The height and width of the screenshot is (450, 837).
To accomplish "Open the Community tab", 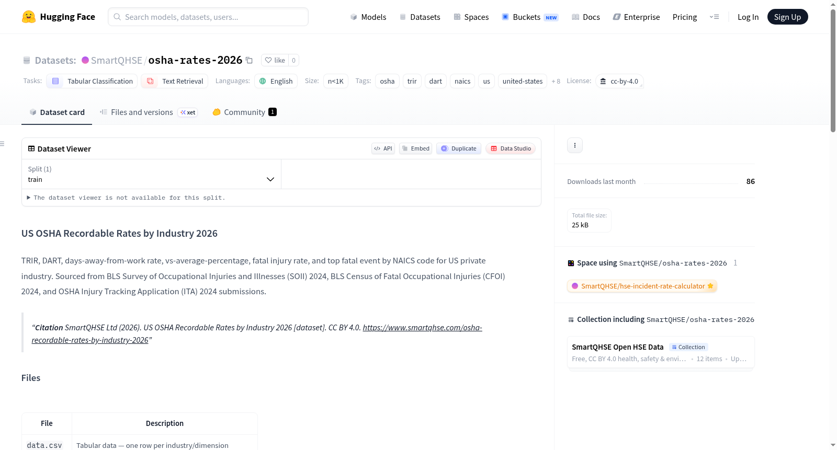I will (x=244, y=112).
